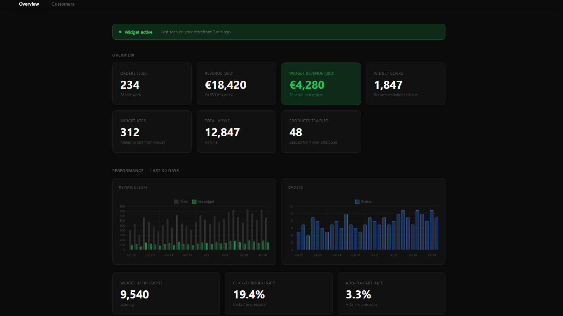Click the green Widget active status dot

(x=120, y=32)
